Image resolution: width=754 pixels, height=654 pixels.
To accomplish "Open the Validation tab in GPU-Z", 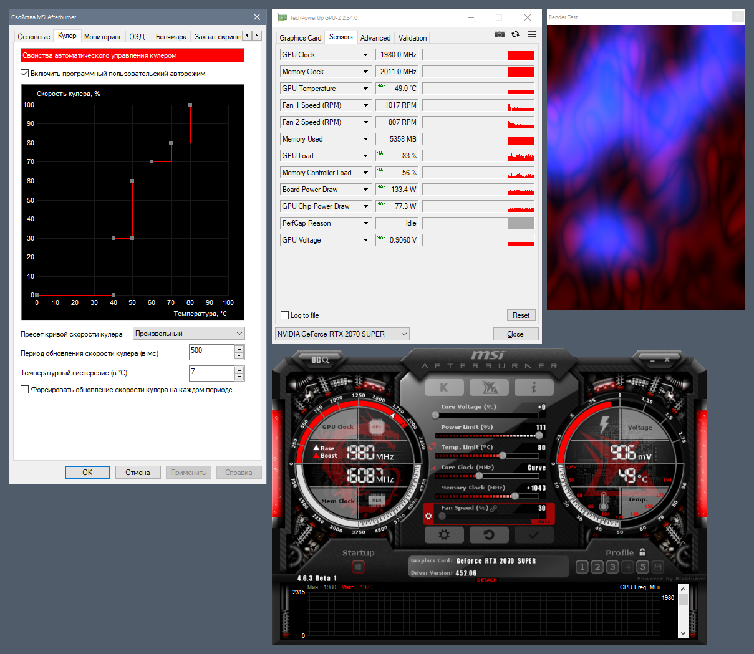I will pos(413,38).
